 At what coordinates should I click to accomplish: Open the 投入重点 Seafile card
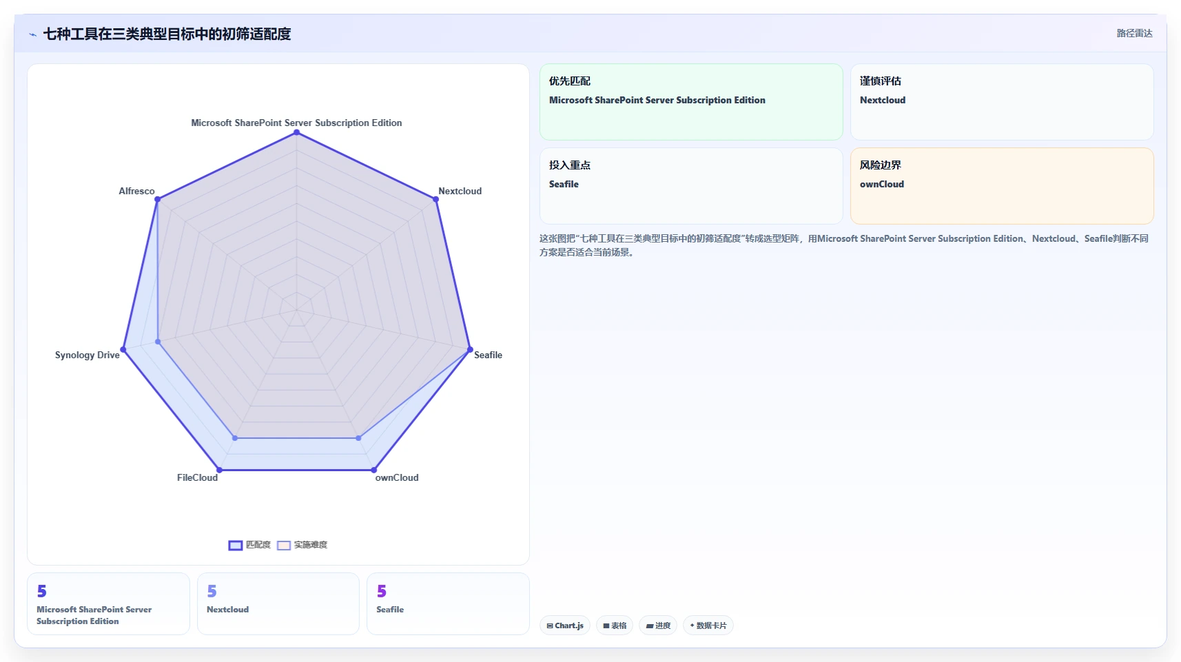691,186
